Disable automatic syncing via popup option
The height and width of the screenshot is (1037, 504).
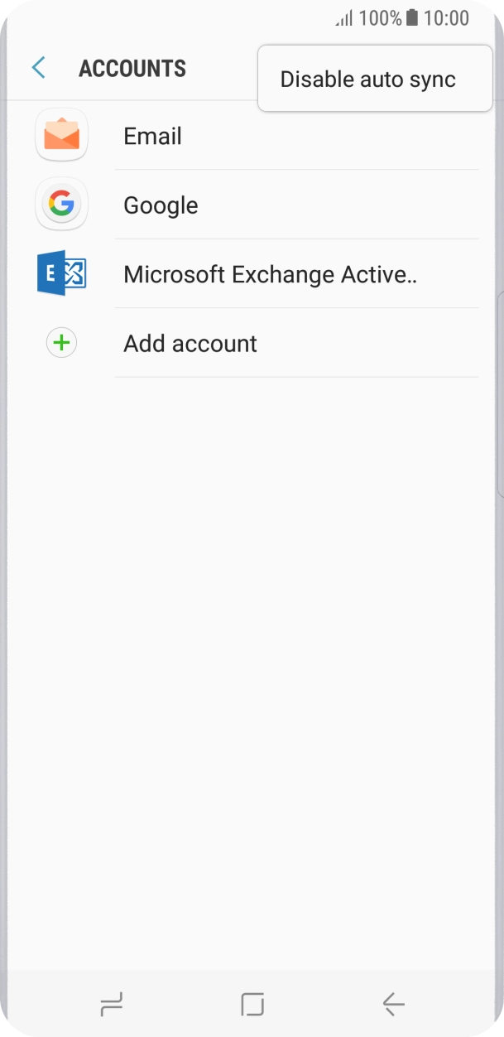click(x=367, y=79)
